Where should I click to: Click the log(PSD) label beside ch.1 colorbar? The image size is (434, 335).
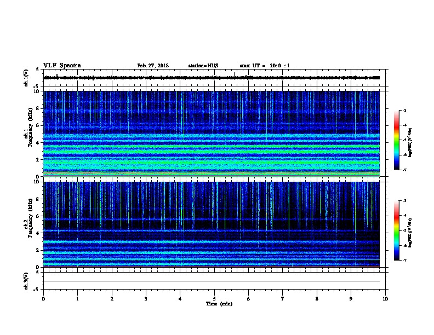410,142
